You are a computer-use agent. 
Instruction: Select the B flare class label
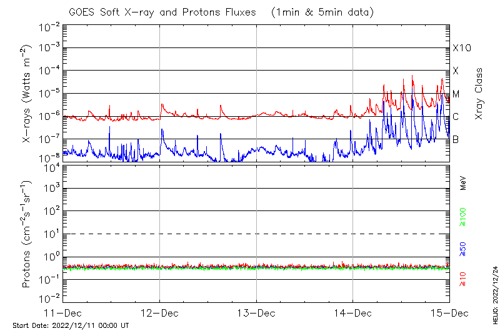tap(456, 139)
